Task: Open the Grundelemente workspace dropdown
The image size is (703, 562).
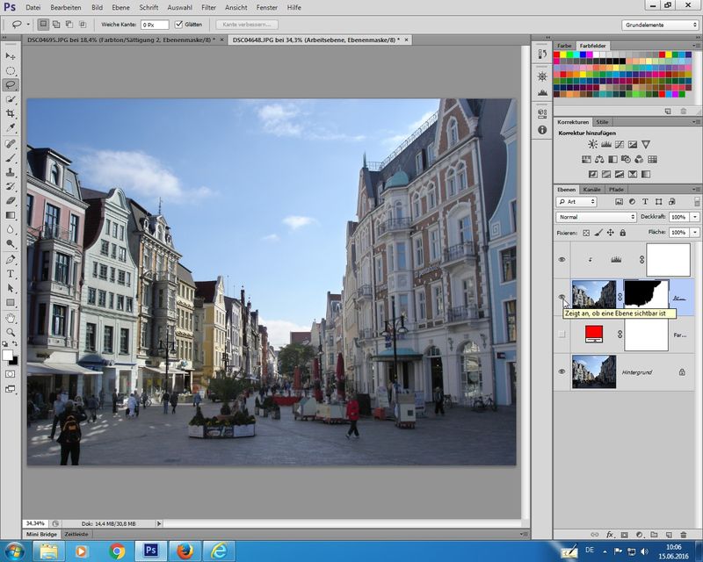Action: [x=660, y=25]
